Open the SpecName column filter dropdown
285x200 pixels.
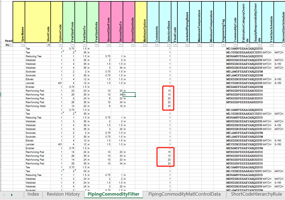[22, 45]
